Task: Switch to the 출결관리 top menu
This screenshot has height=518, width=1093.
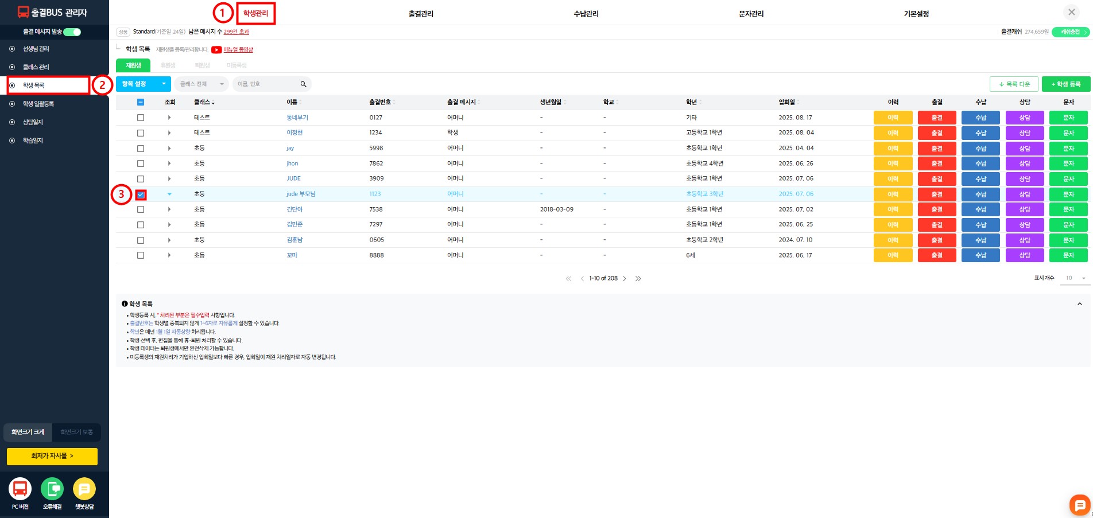Action: pyautogui.click(x=421, y=14)
